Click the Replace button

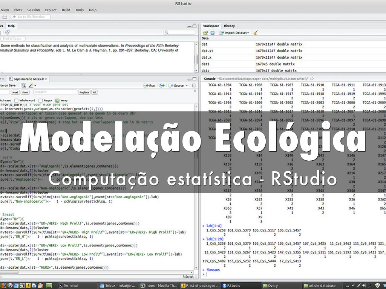coord(84,92)
